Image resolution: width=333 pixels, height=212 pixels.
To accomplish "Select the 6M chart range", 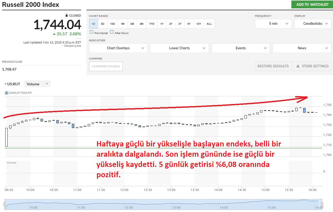I will pos(141,24).
